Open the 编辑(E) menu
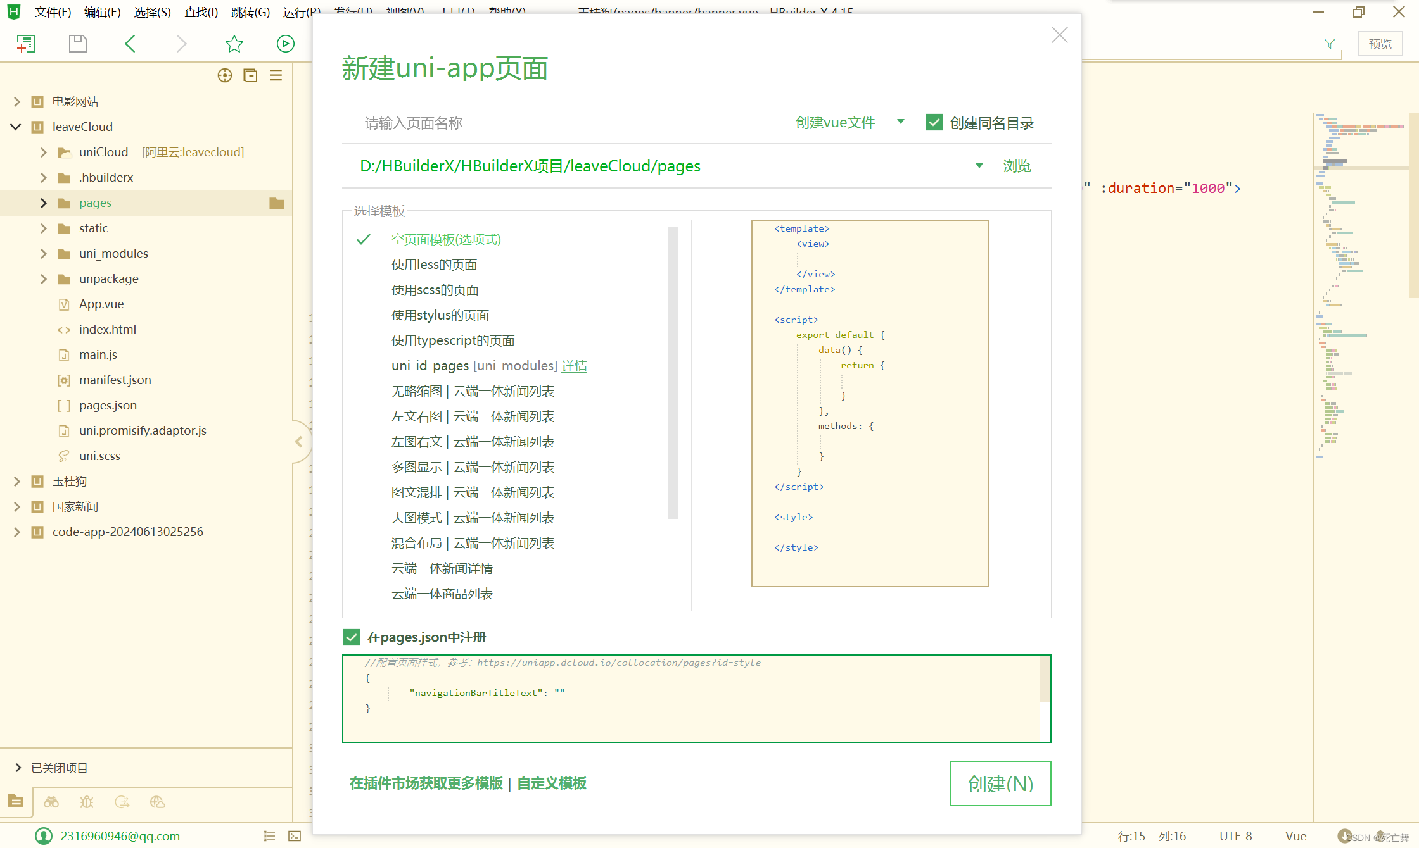The image size is (1419, 848). 102,12
